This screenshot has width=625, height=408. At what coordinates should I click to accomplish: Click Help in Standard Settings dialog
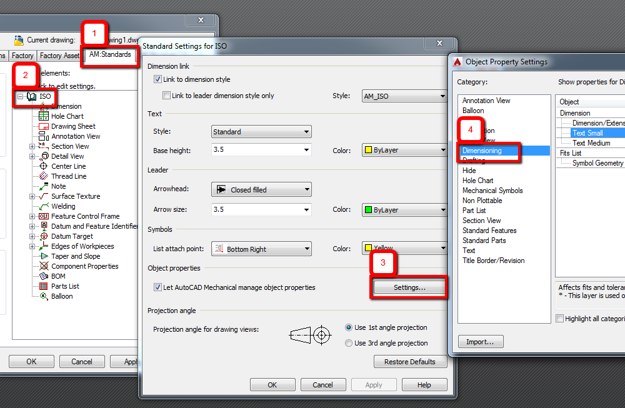[424, 385]
